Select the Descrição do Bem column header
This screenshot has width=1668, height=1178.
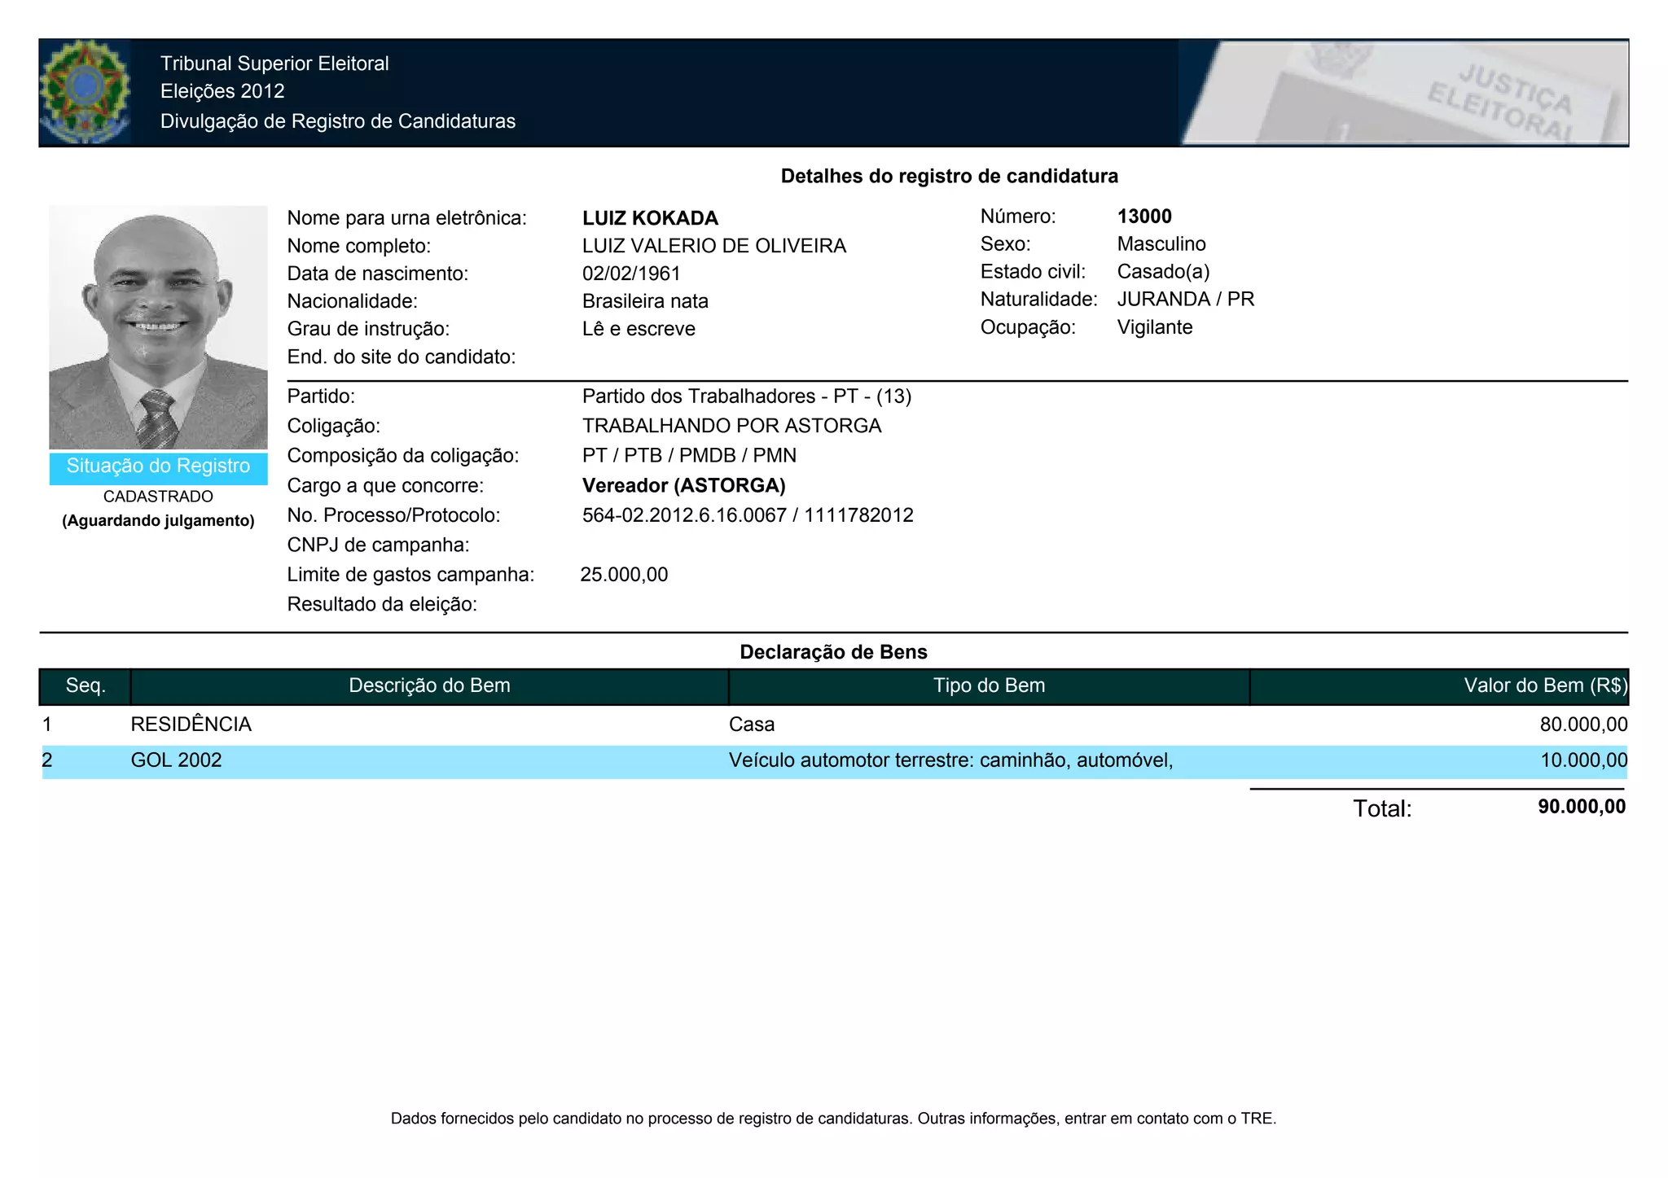tap(429, 686)
